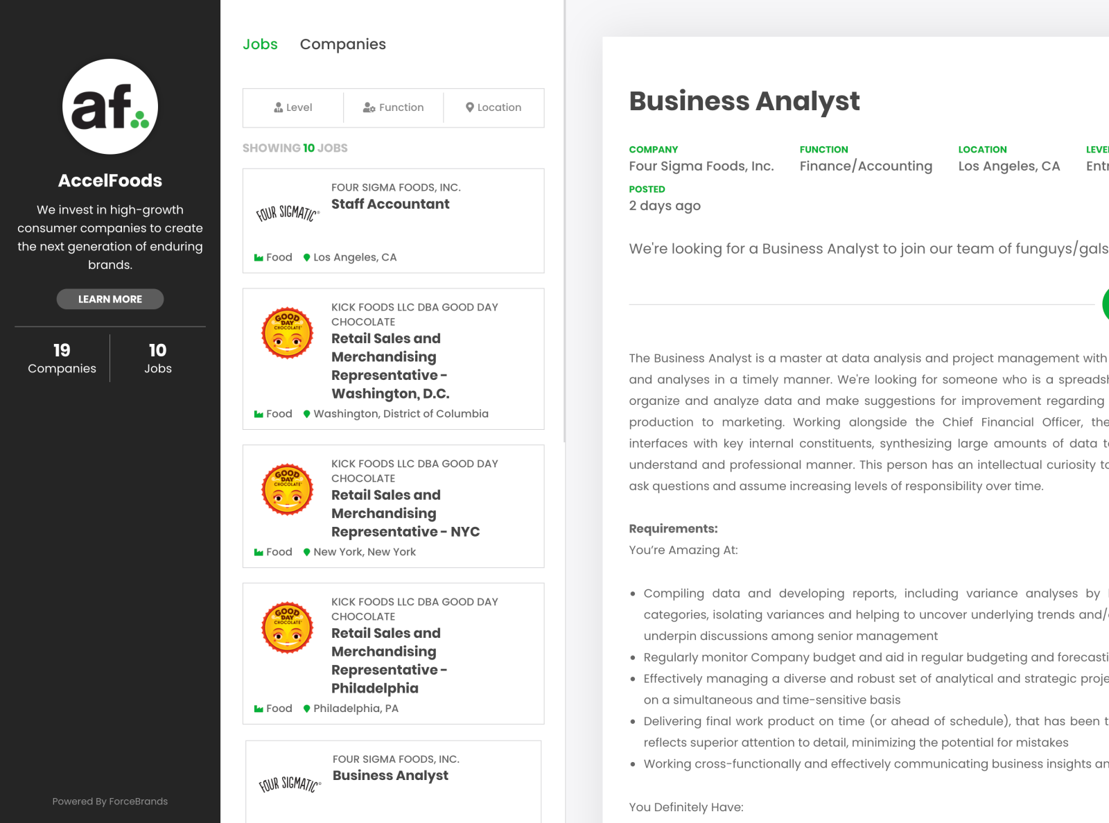This screenshot has width=1109, height=823.
Task: Click Good Day Chocolate logo on NYC job
Action: (x=288, y=490)
